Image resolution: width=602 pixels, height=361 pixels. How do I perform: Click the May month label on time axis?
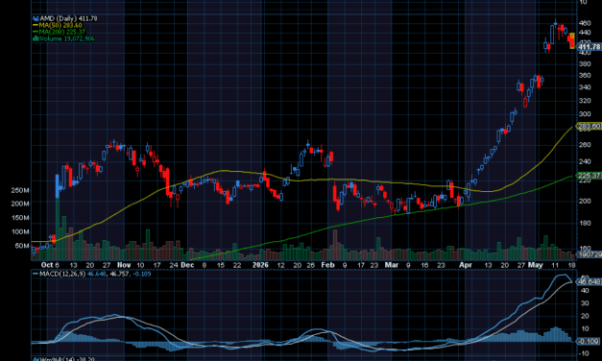(535, 265)
